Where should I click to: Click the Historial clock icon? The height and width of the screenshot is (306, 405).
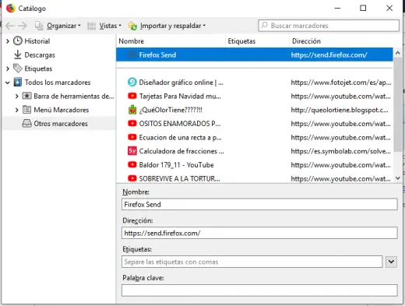point(18,41)
